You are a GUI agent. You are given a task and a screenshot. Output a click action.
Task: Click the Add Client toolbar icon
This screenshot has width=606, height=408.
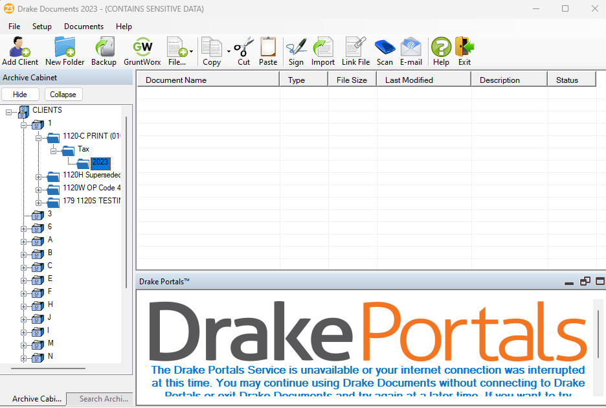pos(20,51)
